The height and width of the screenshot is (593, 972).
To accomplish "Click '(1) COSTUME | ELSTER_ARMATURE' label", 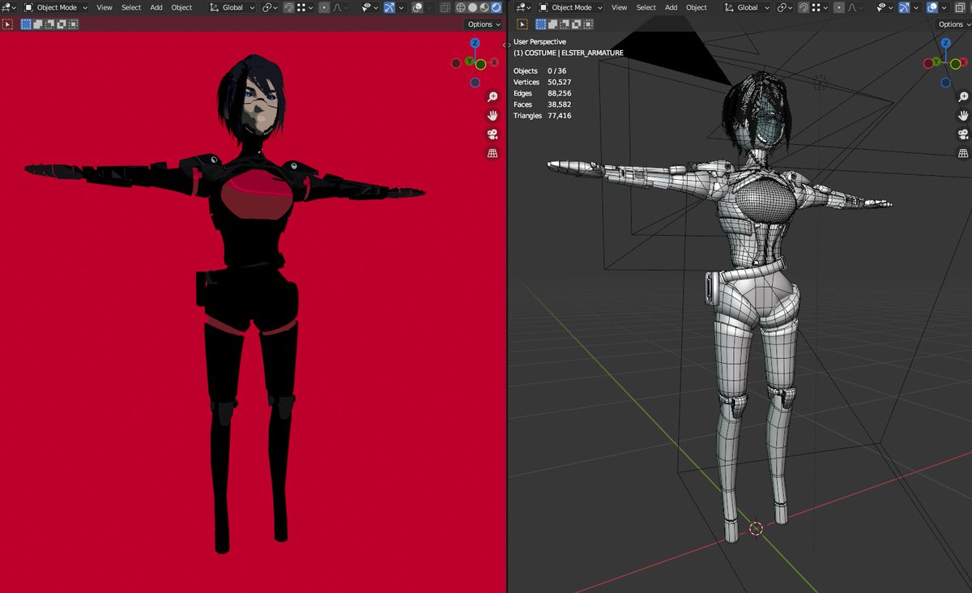I will click(x=569, y=53).
